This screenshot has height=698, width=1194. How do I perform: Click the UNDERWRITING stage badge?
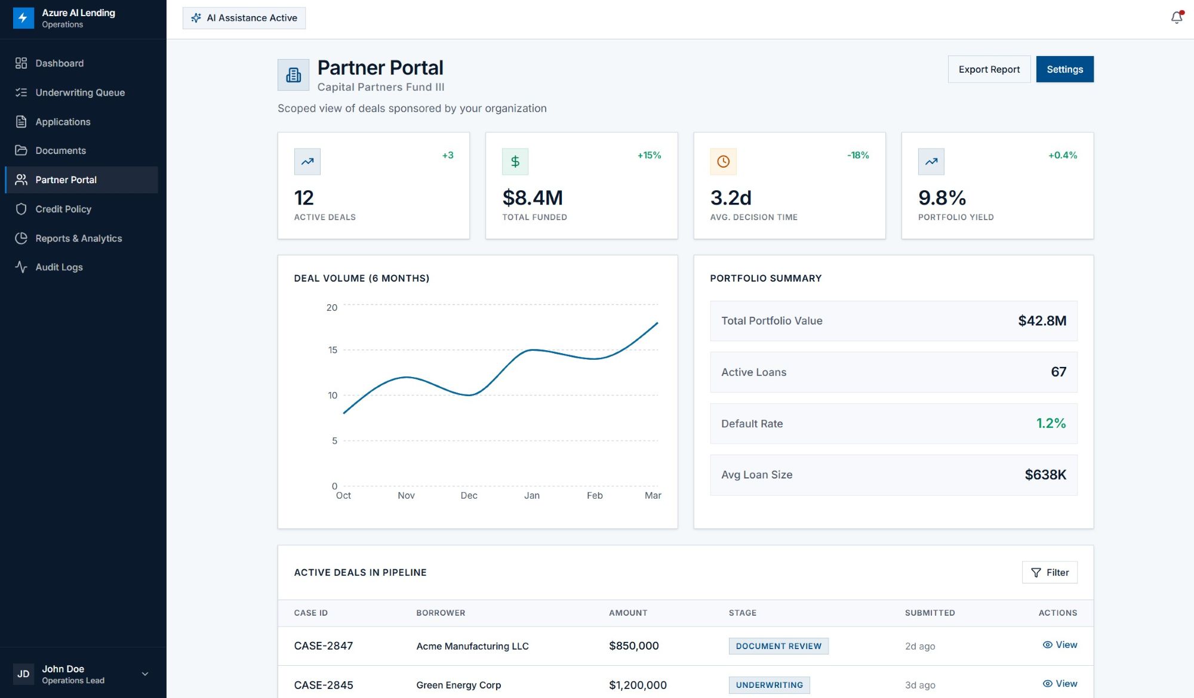click(769, 685)
